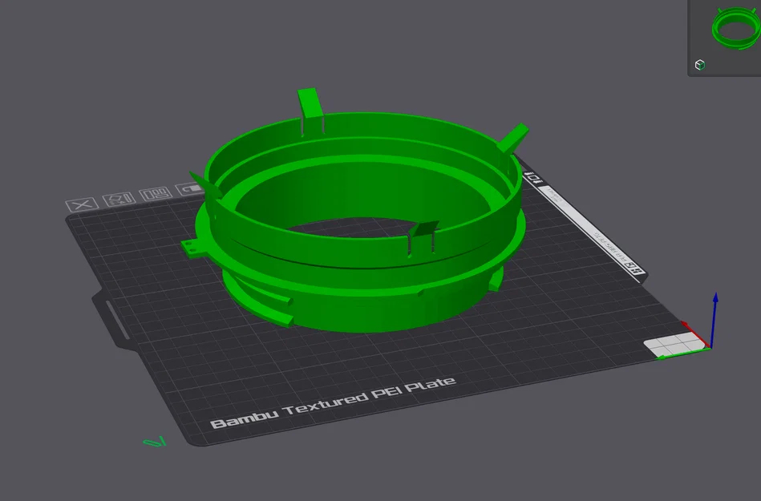Open the green ring thumbnail in the corner panel

click(x=736, y=28)
